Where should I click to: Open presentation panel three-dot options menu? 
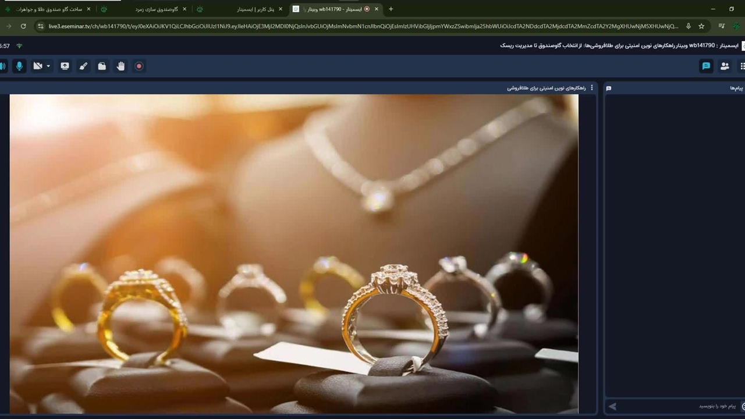(592, 88)
